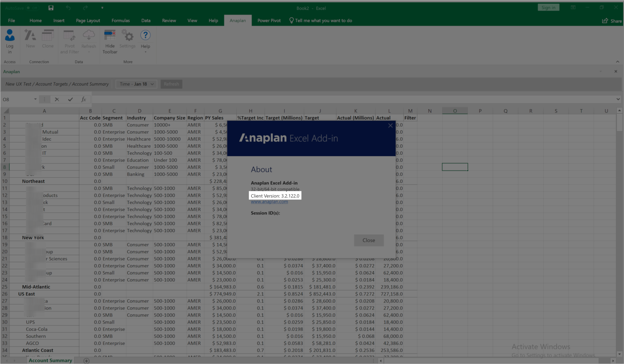624x364 pixels.
Task: Click cell with text Northeast
Action: pos(44,181)
